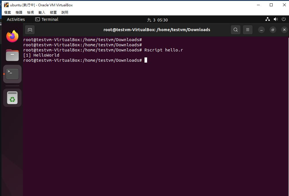Open the terminal hamburger menu
The width and height of the screenshot is (289, 196).
click(248, 30)
